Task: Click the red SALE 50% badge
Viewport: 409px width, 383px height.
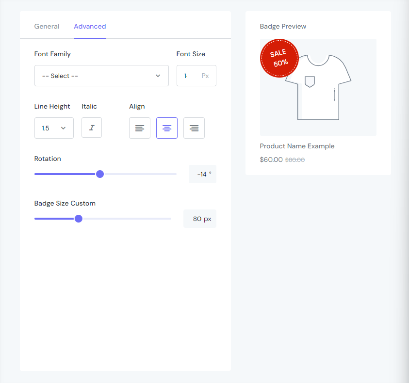Action: click(279, 58)
